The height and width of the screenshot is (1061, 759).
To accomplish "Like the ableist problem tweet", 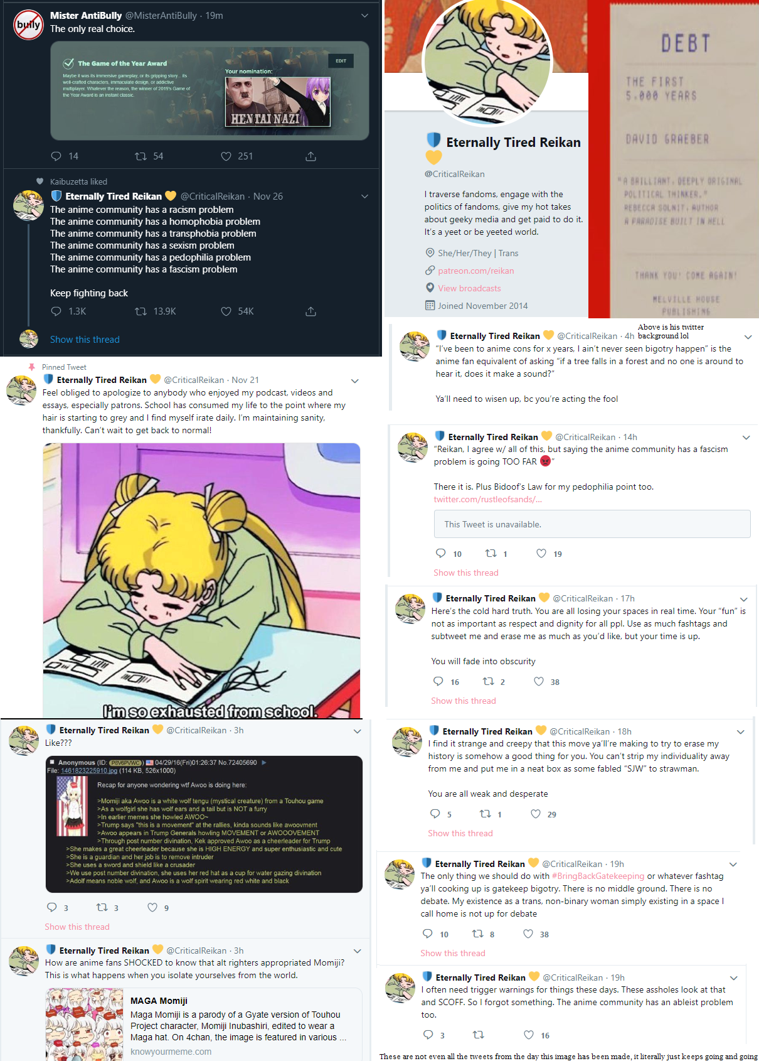I will (x=529, y=1035).
